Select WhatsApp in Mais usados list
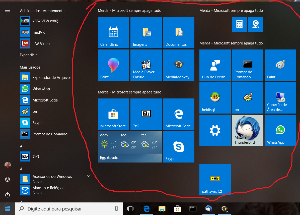 pyautogui.click(x=41, y=89)
